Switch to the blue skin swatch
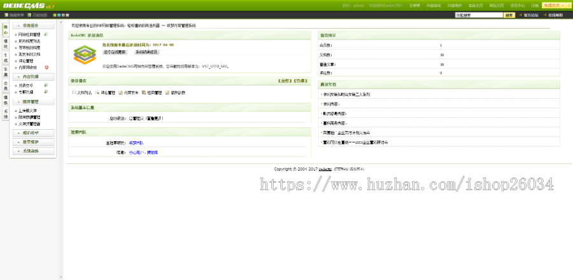 click(59, 15)
